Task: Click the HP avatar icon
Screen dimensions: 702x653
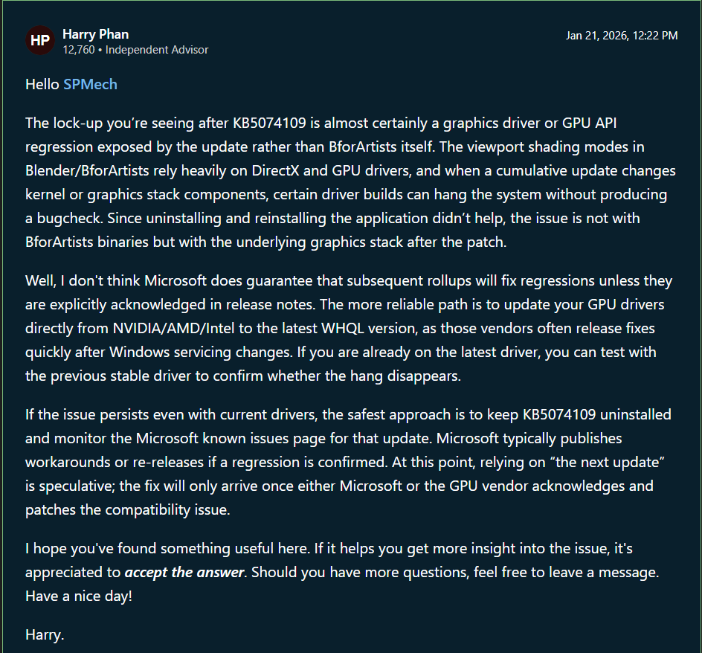Action: [39, 41]
